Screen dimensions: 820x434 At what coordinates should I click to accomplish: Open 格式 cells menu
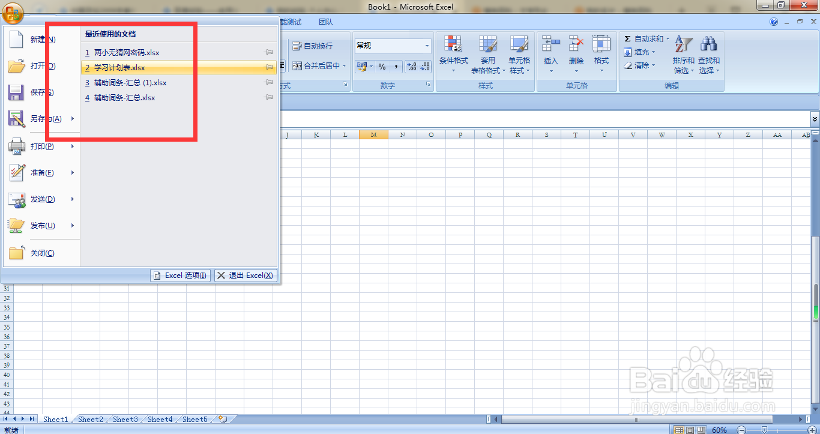[601, 55]
